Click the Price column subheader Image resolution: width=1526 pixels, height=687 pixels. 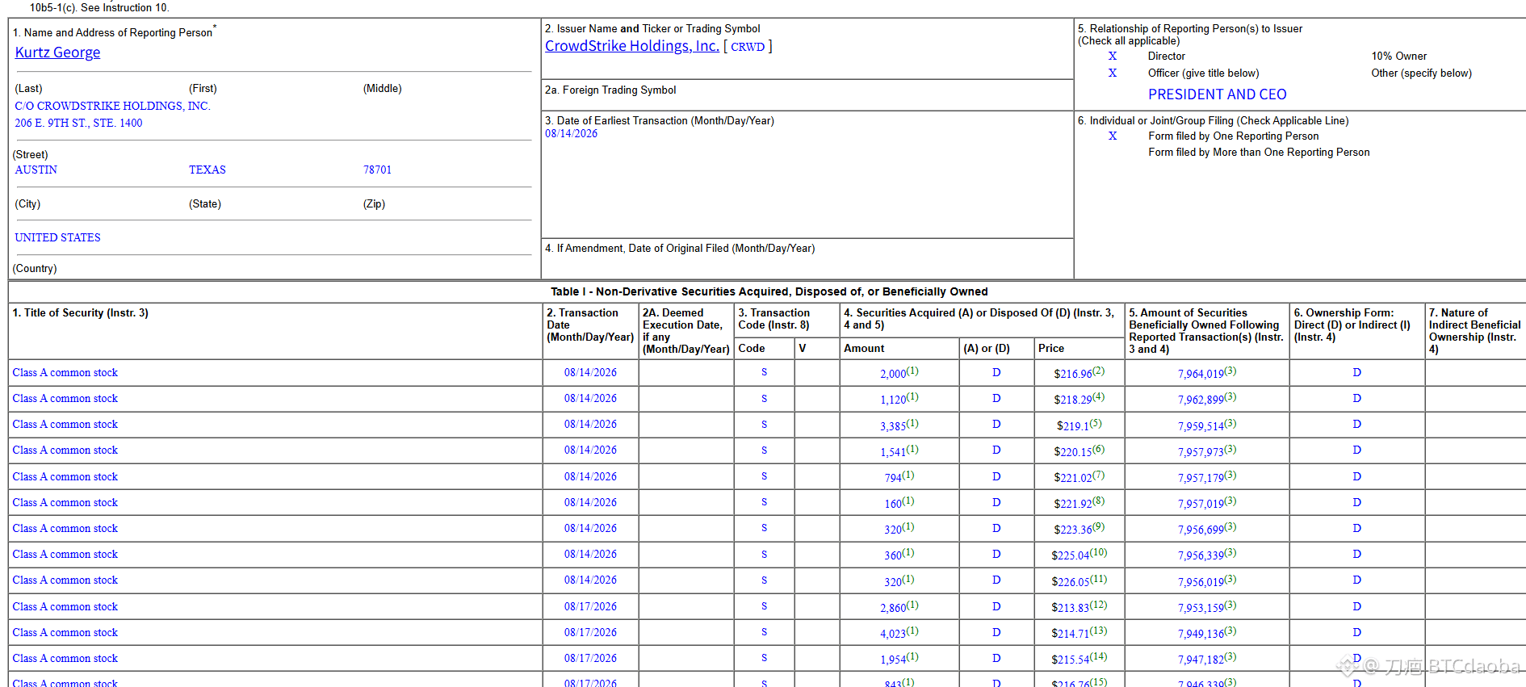click(1051, 348)
